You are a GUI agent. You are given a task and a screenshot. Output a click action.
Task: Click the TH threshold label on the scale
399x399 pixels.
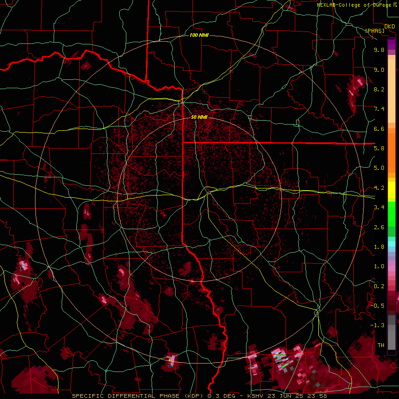pyautogui.click(x=381, y=345)
